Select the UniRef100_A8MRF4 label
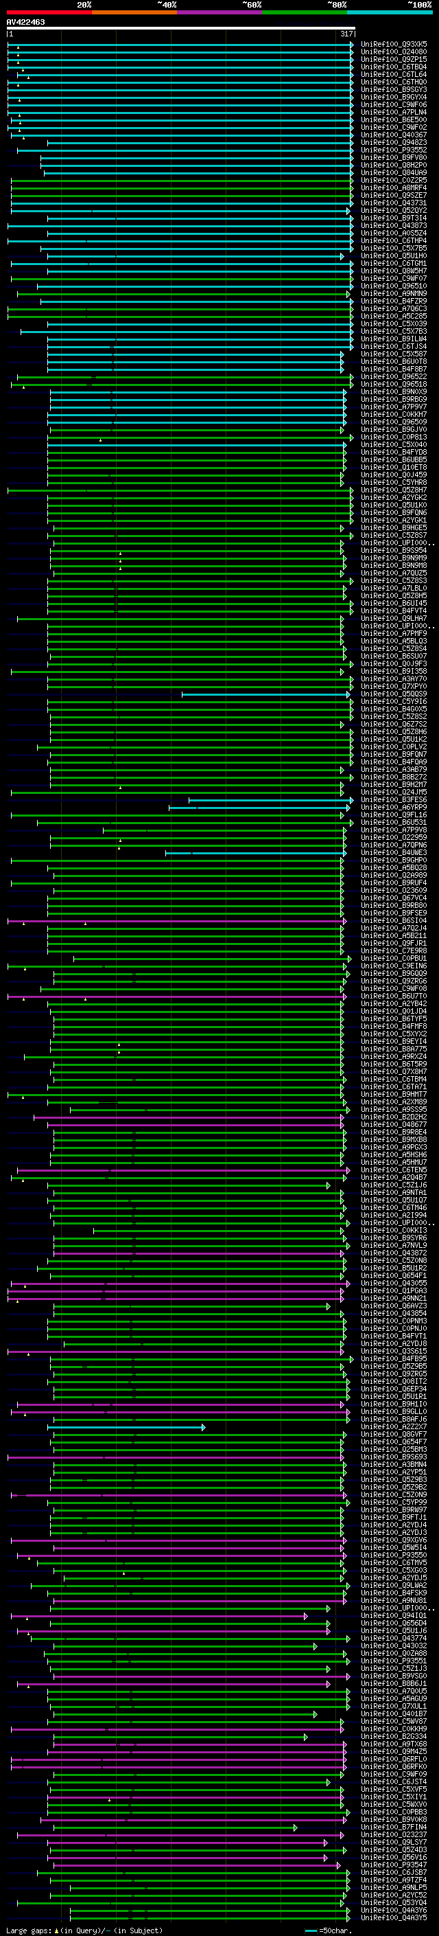This screenshot has width=439, height=1936. (394, 188)
